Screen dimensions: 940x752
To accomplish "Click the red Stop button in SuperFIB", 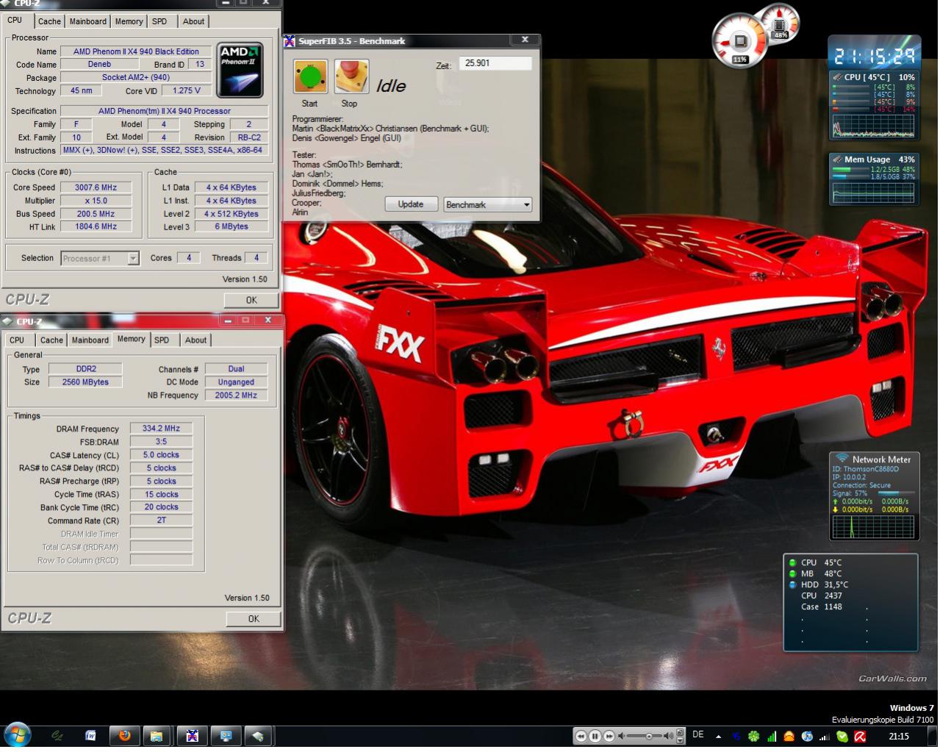I will pyautogui.click(x=351, y=76).
